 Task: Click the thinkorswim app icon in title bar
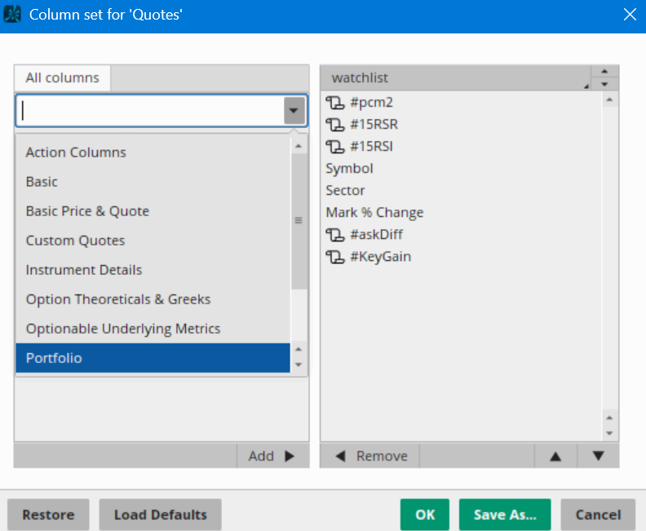12,15
